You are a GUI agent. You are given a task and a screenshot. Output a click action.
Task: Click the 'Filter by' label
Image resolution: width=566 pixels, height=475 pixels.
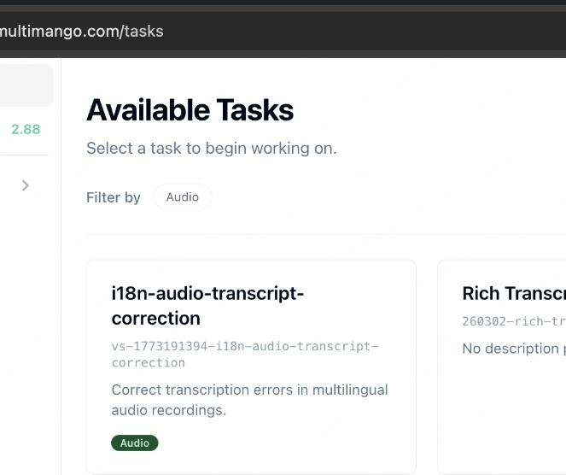114,197
